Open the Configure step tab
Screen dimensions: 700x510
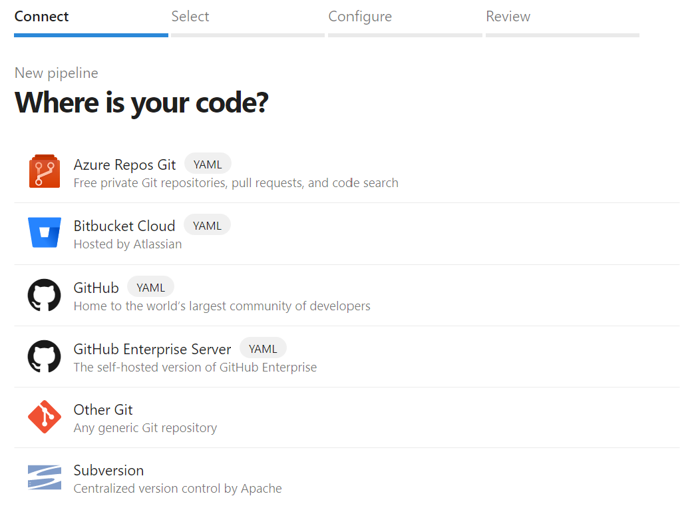[x=405, y=21]
